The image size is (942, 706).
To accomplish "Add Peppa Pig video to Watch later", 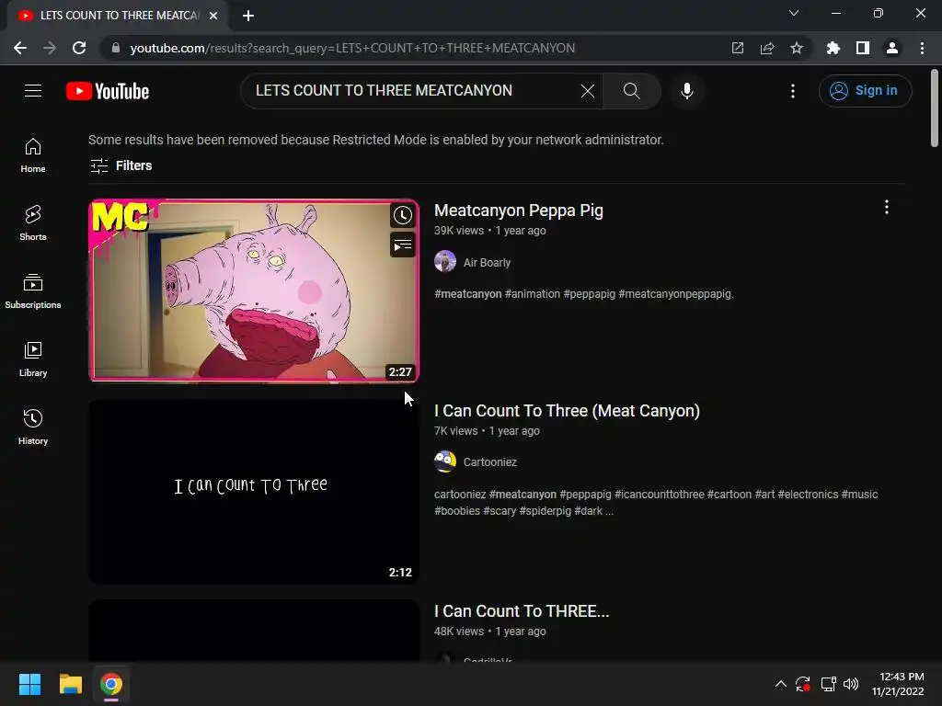I will click(x=403, y=215).
